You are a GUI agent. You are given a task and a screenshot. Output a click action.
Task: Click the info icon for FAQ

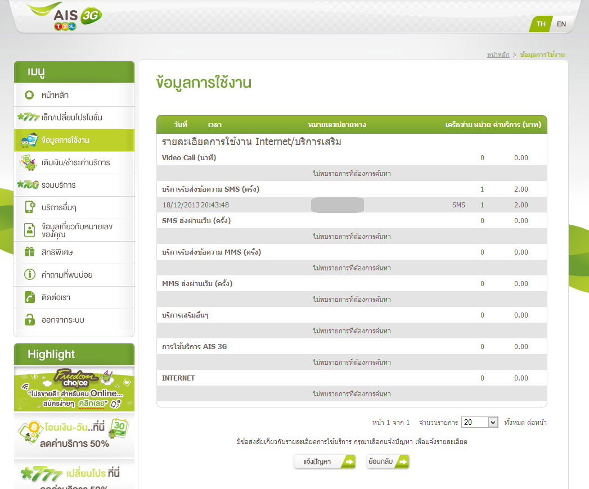tap(30, 274)
